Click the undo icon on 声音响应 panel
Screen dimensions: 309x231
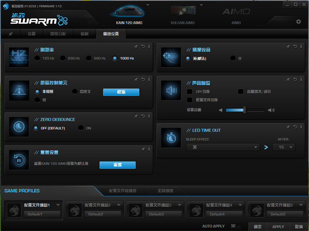[294, 79]
